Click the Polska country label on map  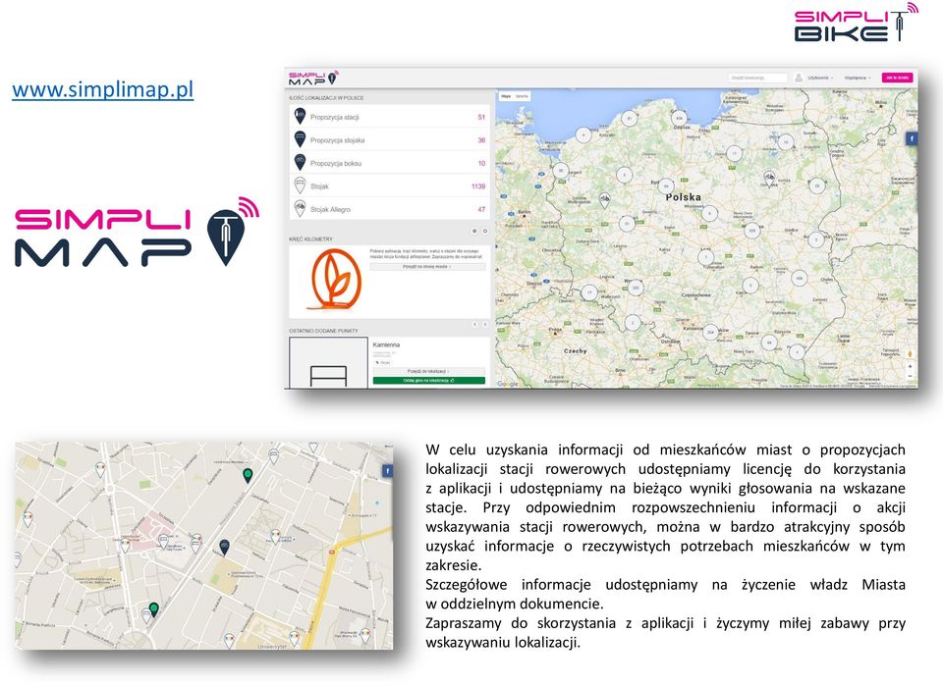pos(684,197)
